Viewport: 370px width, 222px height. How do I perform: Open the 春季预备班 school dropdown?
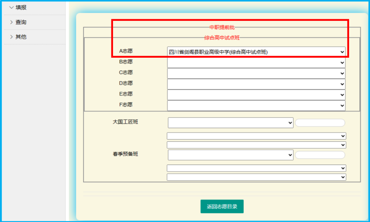(230, 155)
